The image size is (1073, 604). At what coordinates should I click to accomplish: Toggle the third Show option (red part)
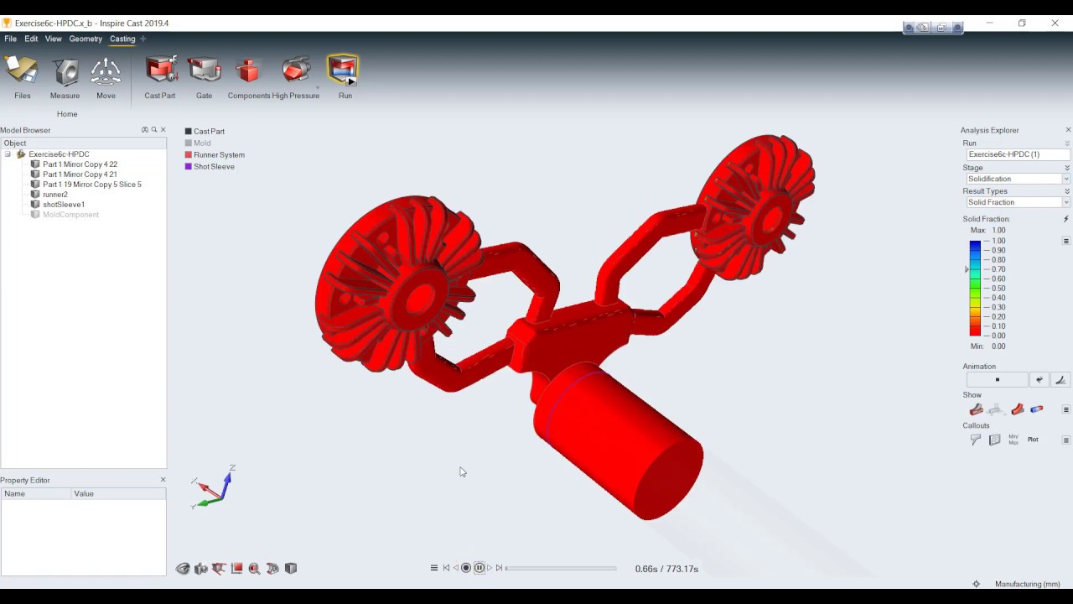(x=1017, y=409)
